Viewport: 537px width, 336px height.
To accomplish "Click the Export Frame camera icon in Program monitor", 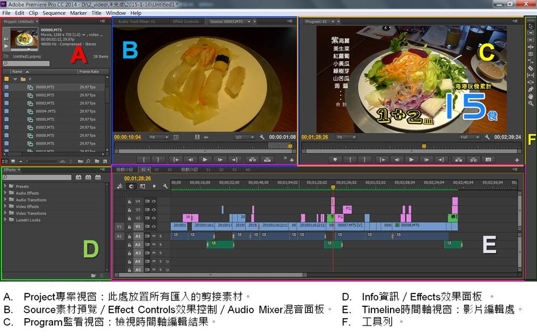I will [488, 160].
